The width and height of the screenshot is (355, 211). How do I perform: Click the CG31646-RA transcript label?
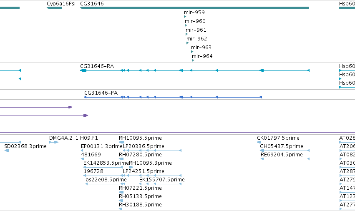[x=97, y=66]
